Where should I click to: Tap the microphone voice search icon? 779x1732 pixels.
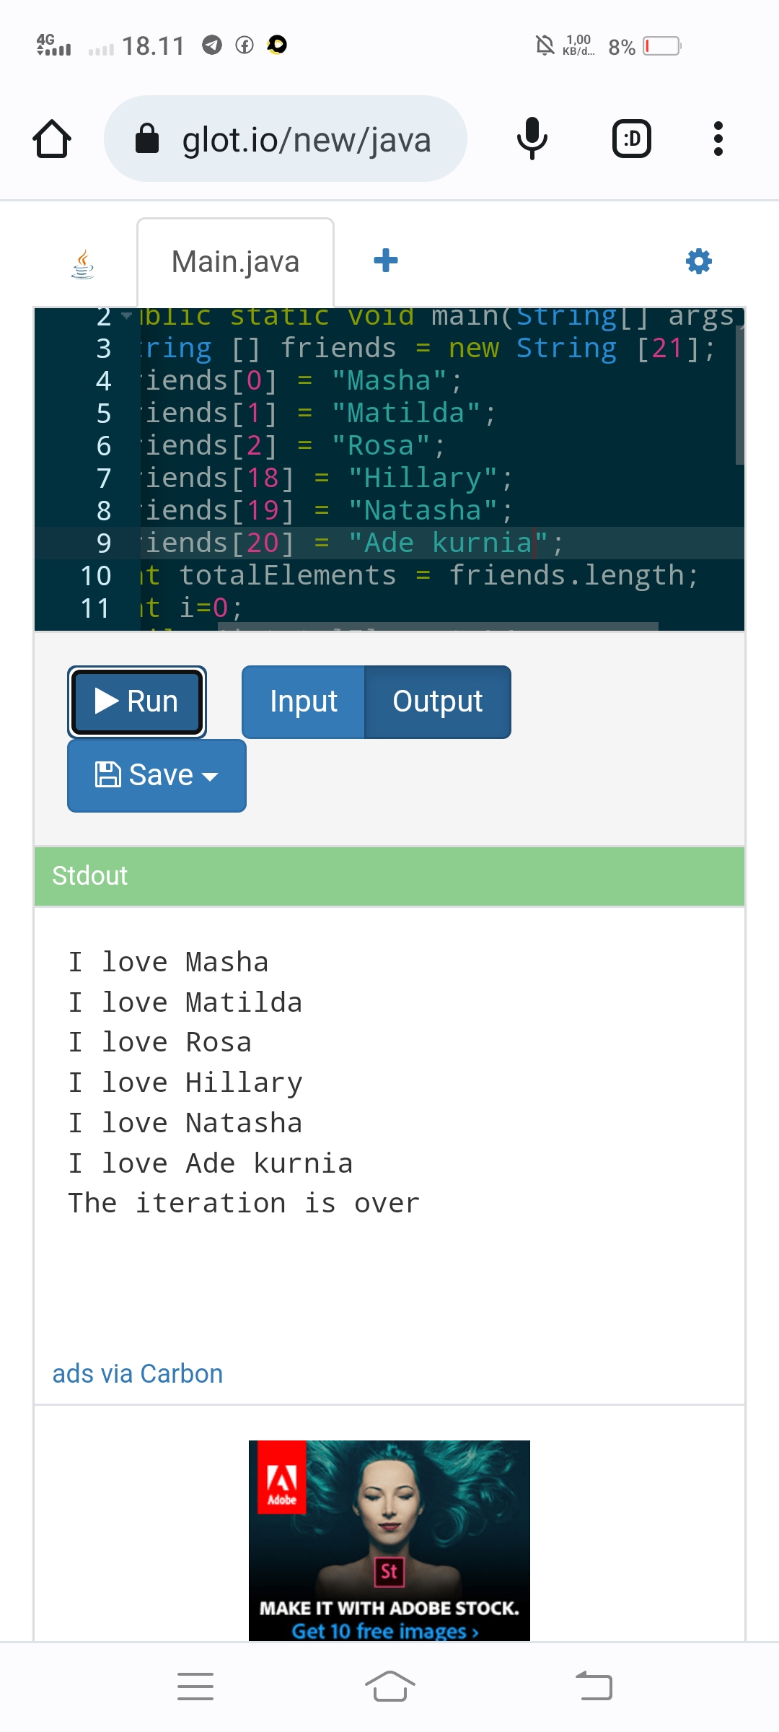532,139
